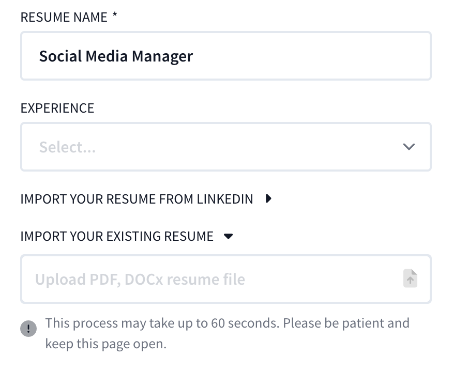
Task: Expand the Import Your Resume From LinkedIn section
Action: [x=137, y=199]
